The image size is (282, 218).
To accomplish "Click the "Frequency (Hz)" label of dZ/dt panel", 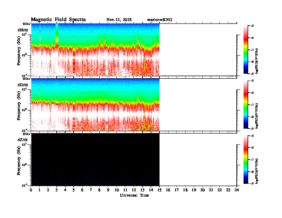I will click(x=19, y=161).
